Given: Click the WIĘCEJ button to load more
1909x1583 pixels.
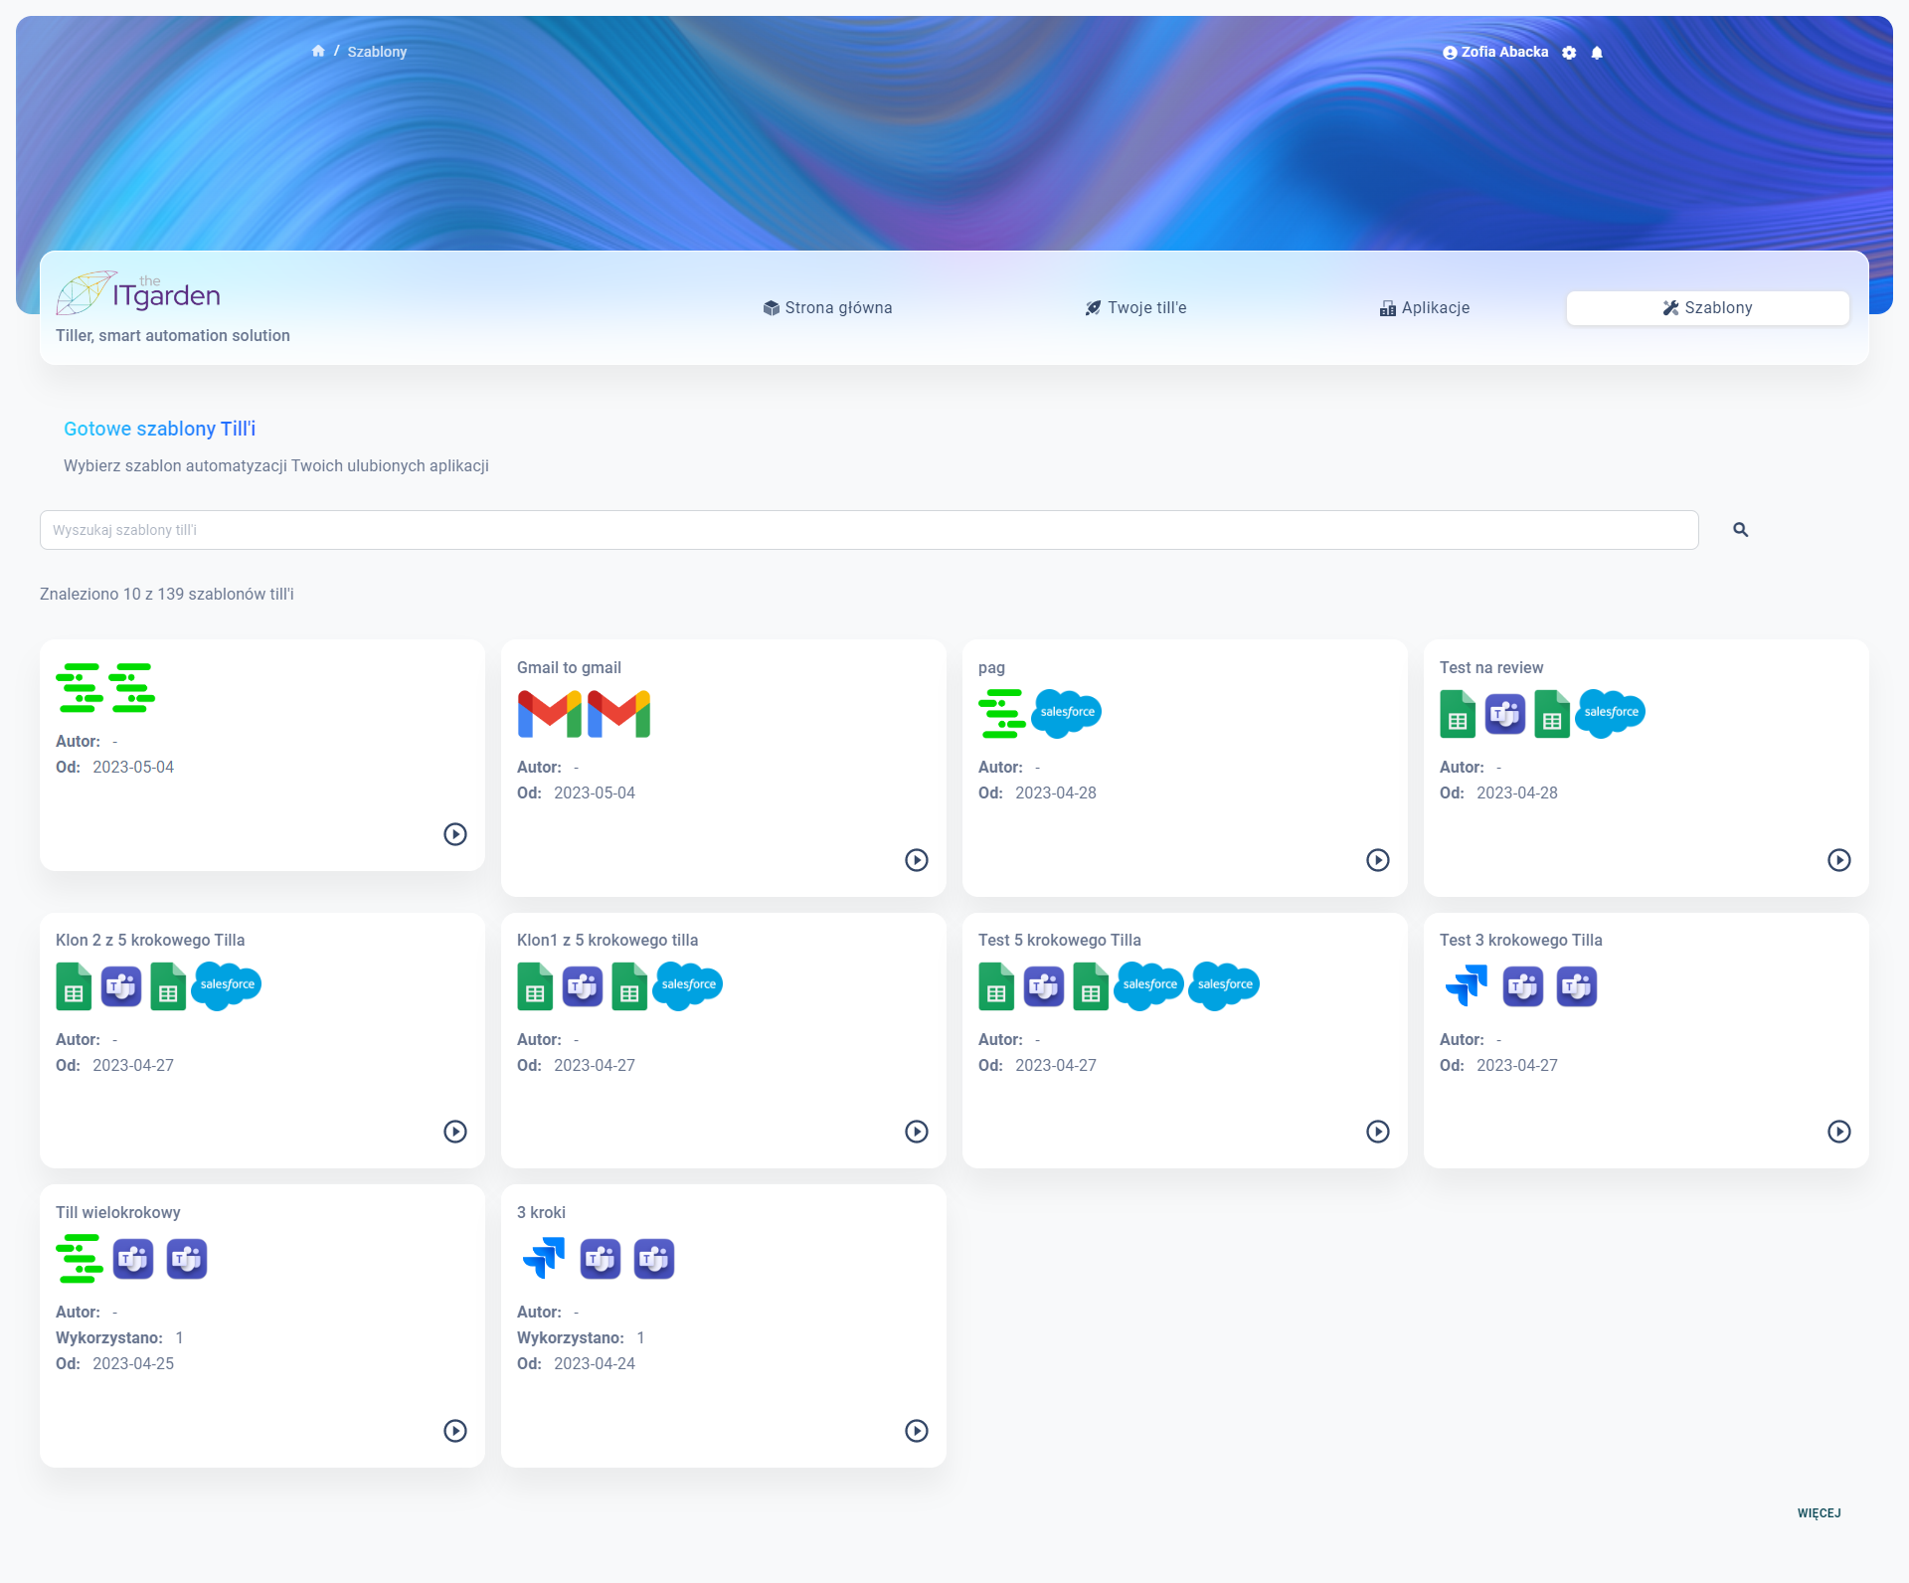Looking at the screenshot, I should click(1819, 1513).
